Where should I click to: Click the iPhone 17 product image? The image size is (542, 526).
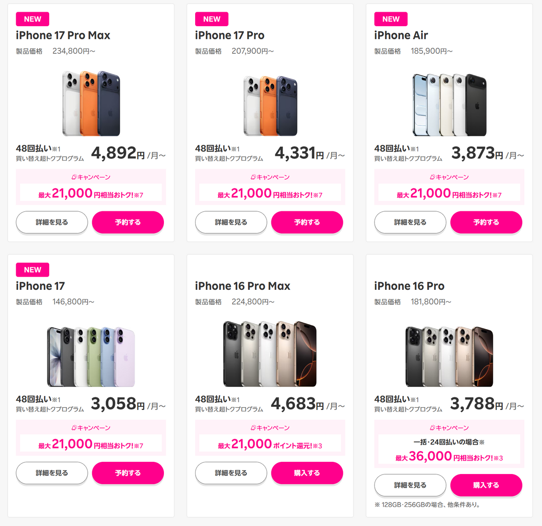(x=91, y=356)
